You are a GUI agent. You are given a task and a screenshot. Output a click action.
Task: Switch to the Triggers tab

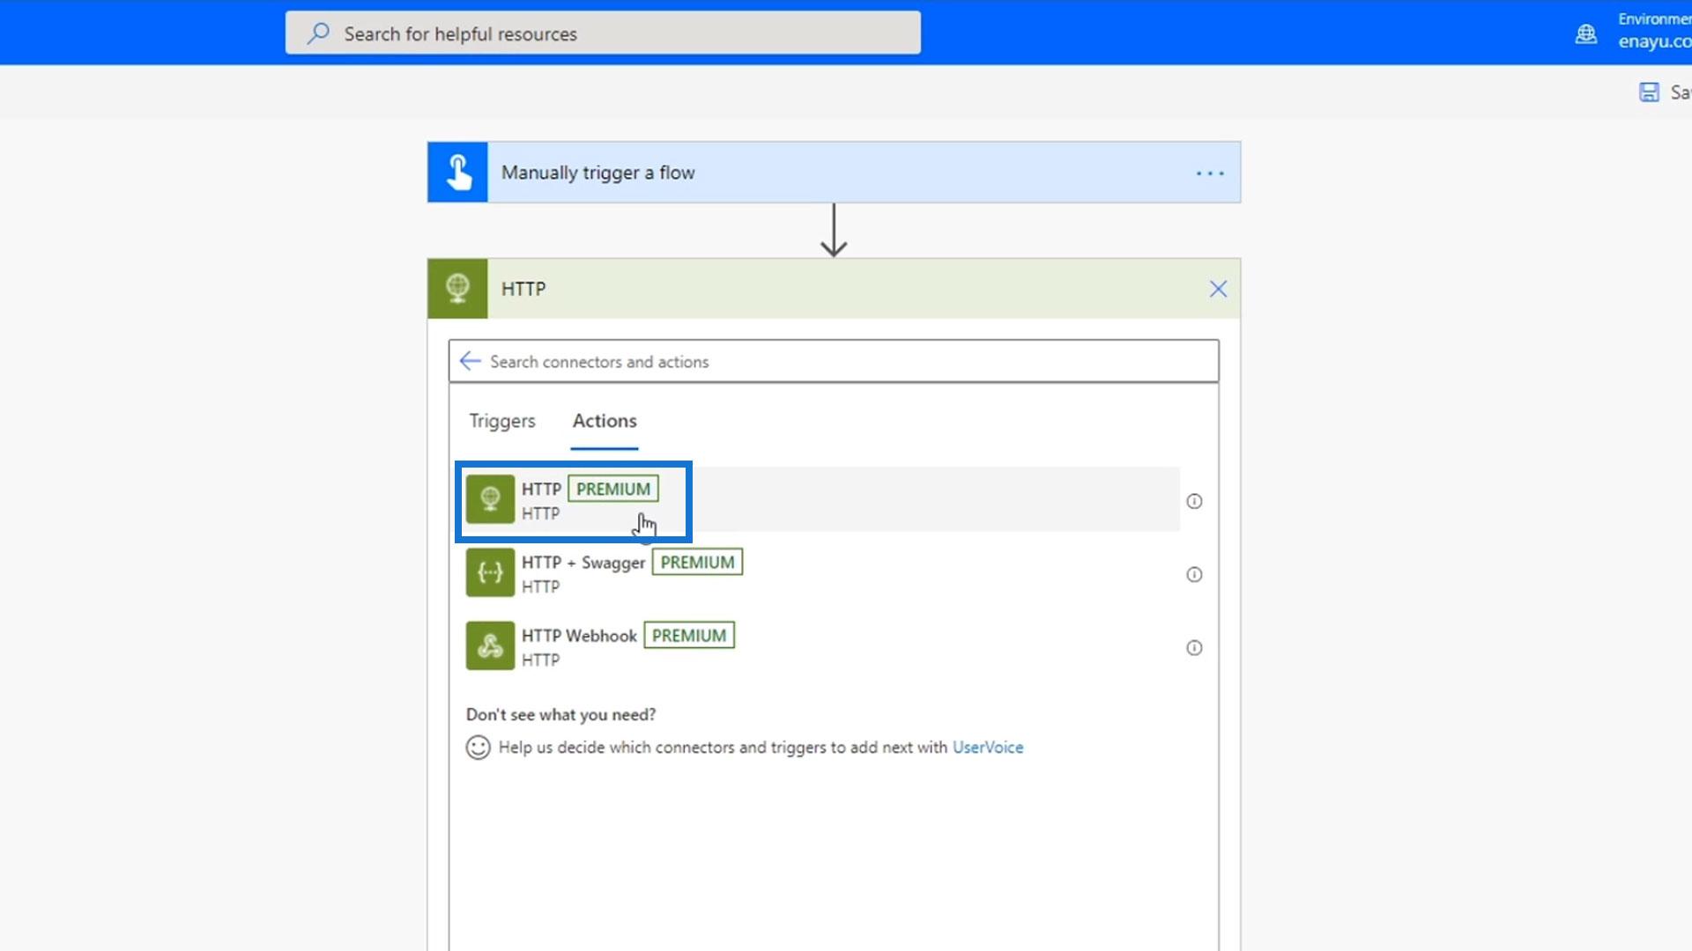click(501, 421)
